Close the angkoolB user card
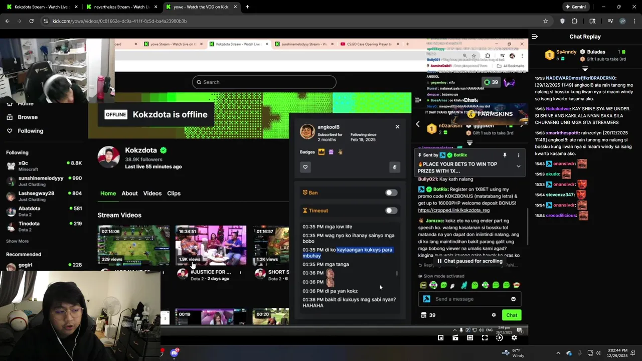The image size is (642, 361). [397, 127]
